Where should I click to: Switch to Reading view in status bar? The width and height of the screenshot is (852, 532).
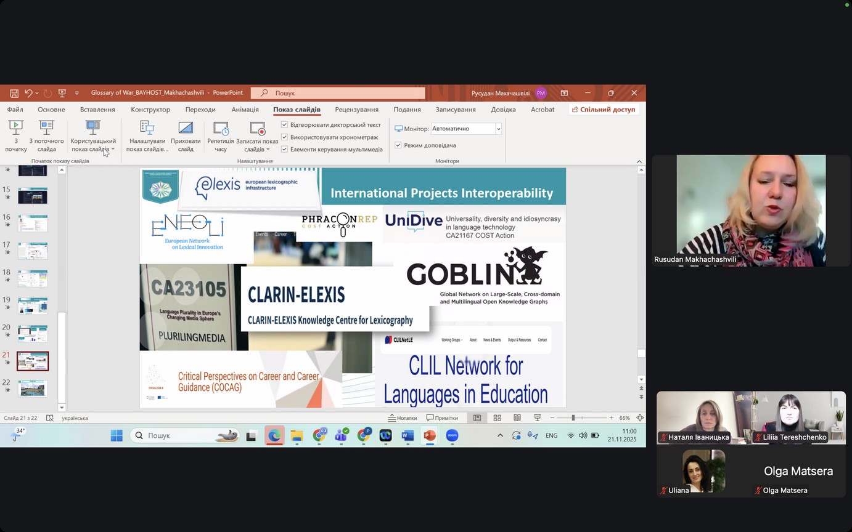tap(517, 417)
